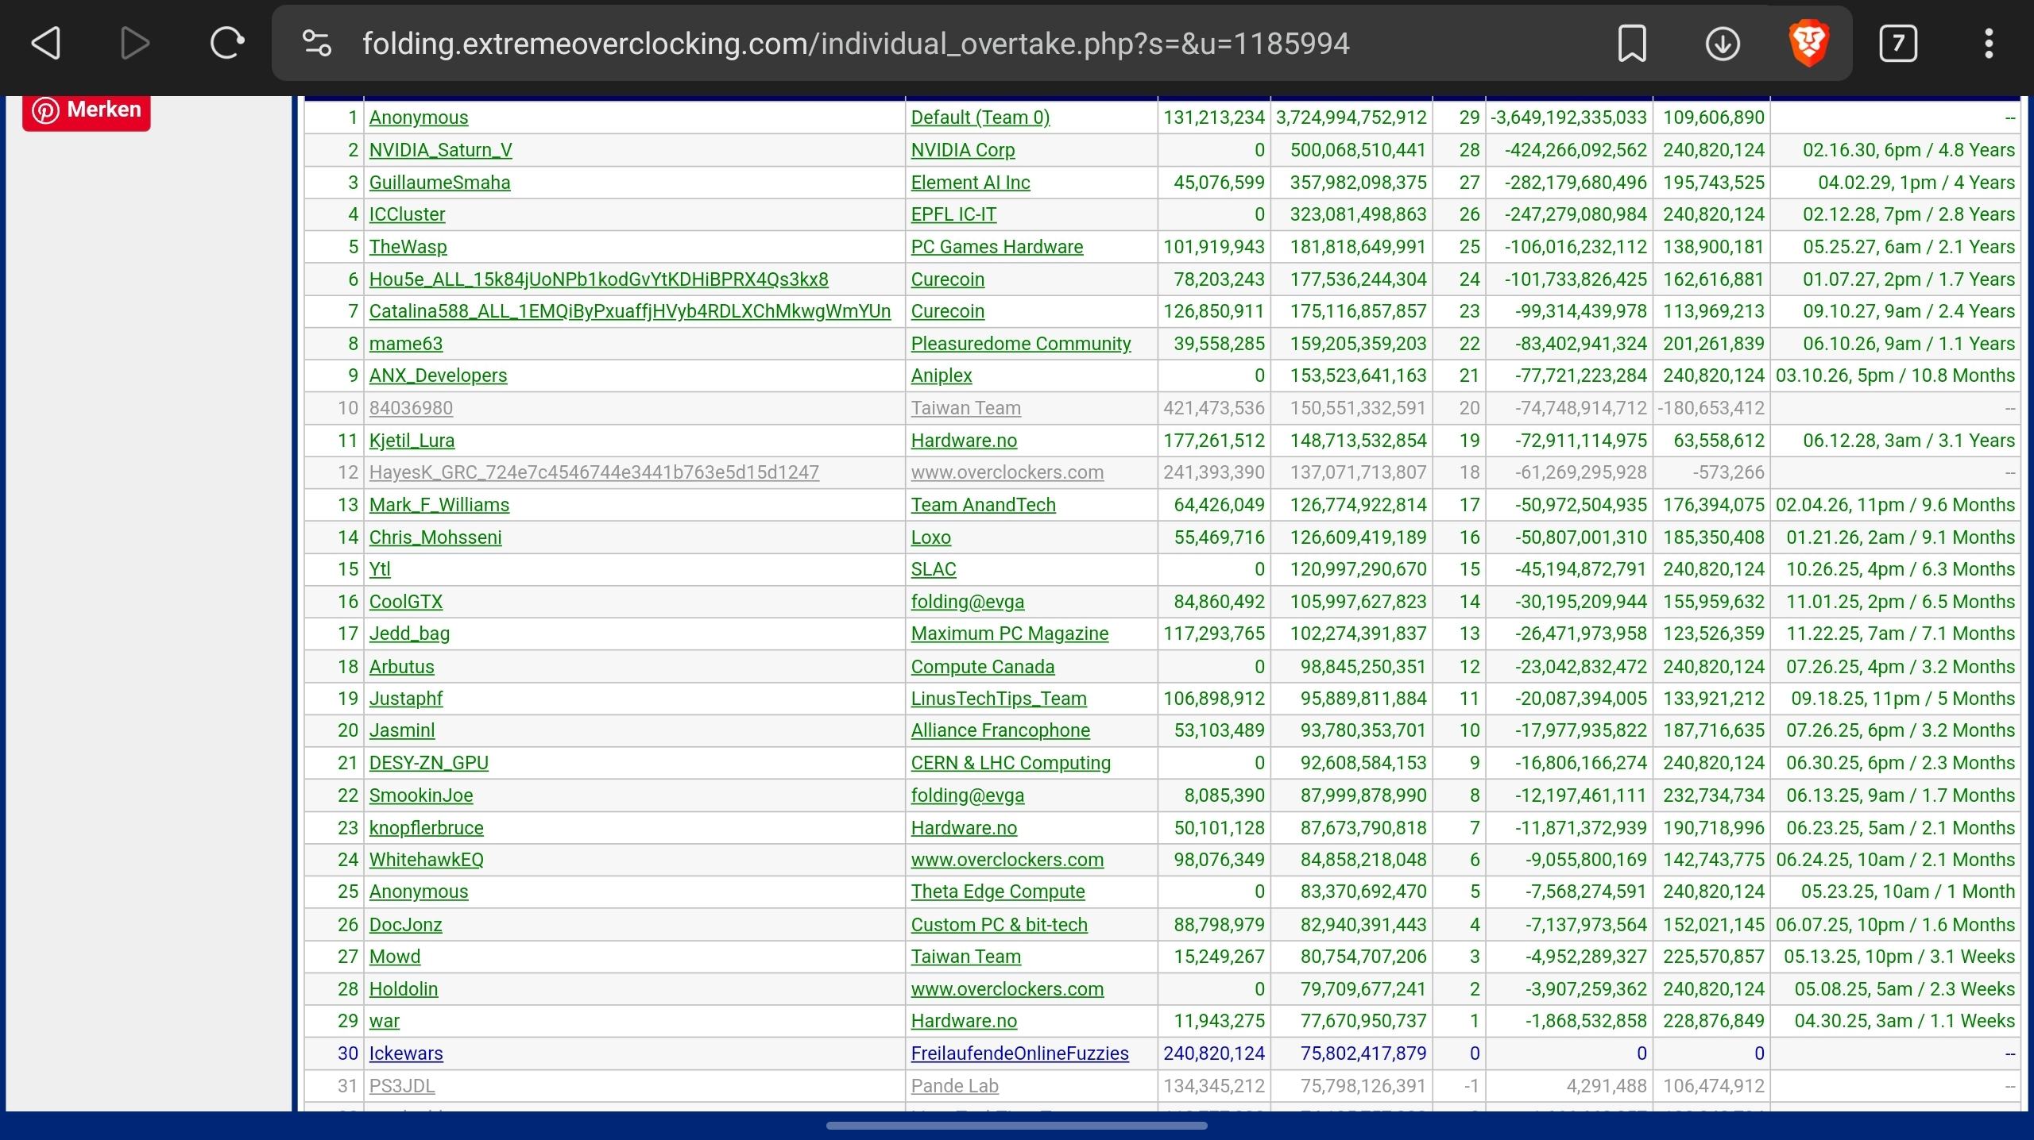The image size is (2034, 1140).
Task: Tap the browser back arrow
Action: (x=46, y=43)
